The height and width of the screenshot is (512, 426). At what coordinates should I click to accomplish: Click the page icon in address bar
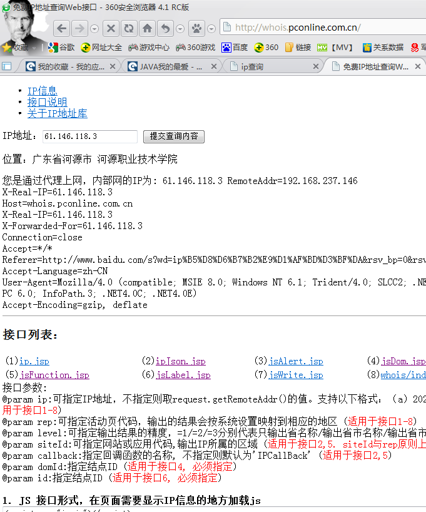pos(227,27)
